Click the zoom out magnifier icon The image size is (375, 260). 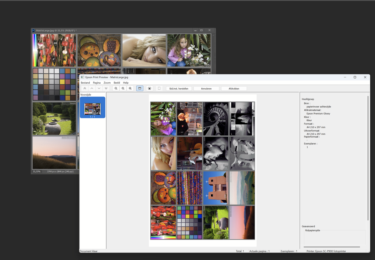click(116, 88)
